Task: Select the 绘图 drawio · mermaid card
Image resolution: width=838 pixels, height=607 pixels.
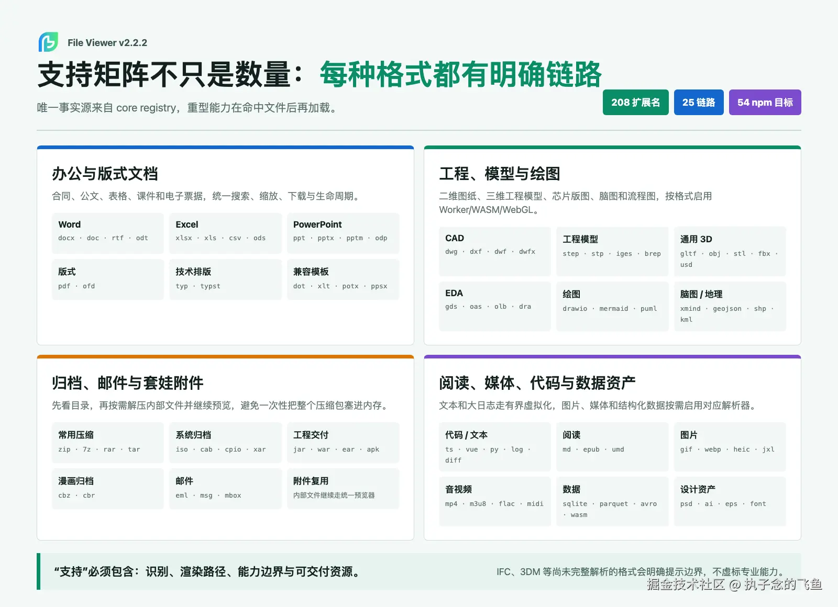Action: 612,306
